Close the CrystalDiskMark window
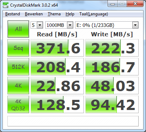This screenshot has height=132, width=146. (x=135, y=4)
